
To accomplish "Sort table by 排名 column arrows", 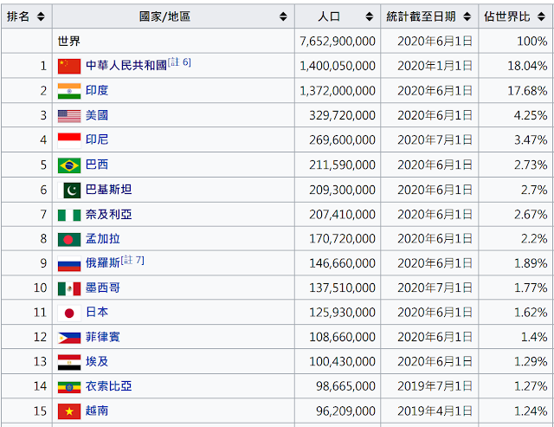I will point(41,16).
